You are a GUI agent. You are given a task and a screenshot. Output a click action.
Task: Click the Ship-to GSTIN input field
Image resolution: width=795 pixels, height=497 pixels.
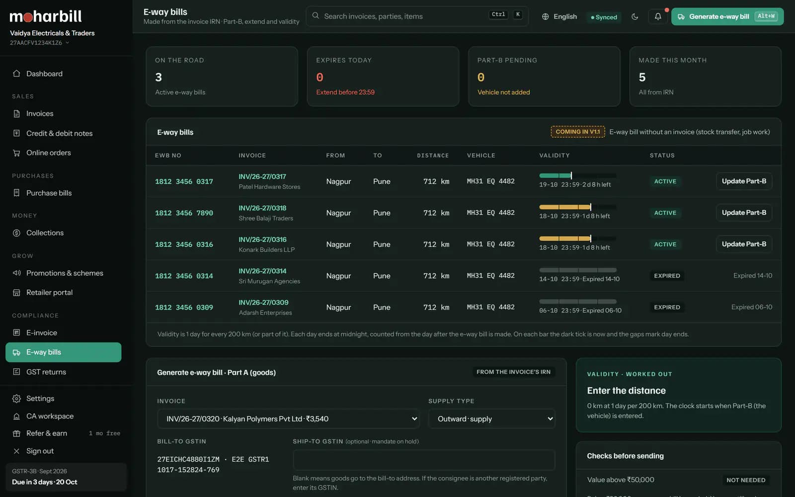point(424,460)
